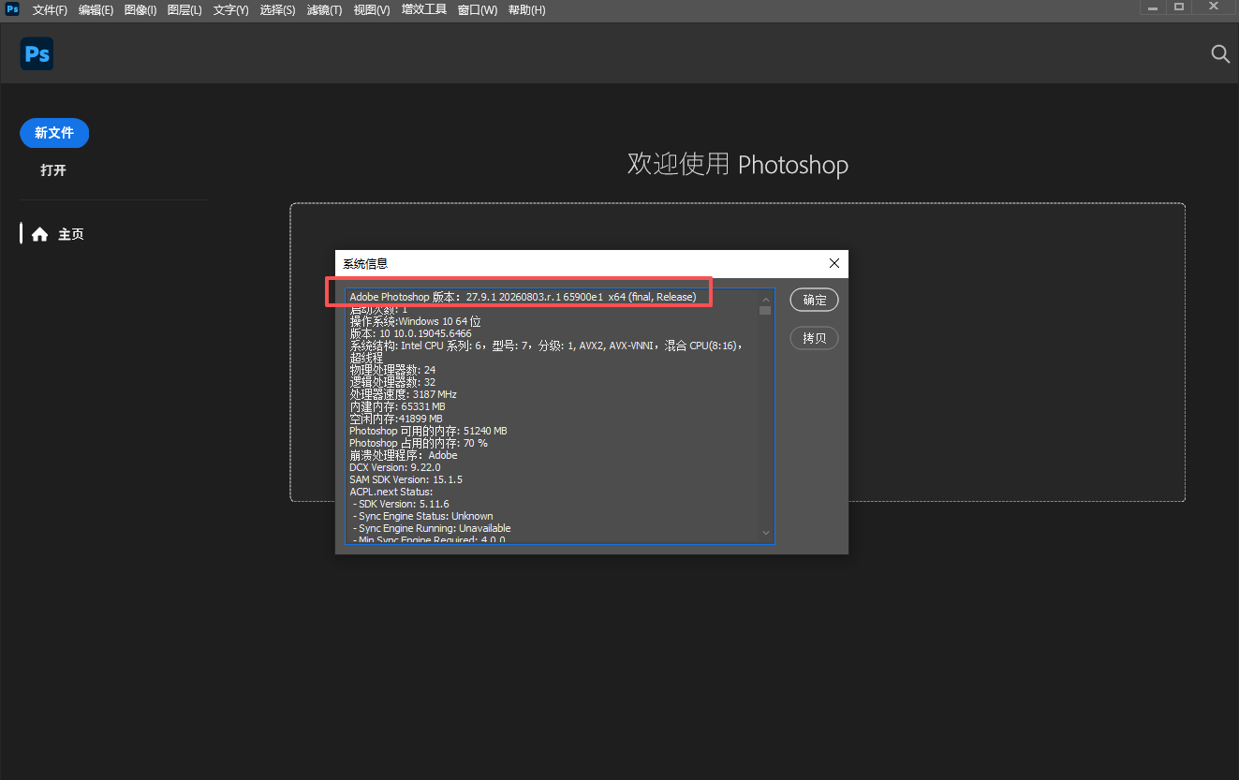Click the 版本: 10 10.0.19045.6466 line
This screenshot has height=780, width=1239.
click(x=410, y=333)
